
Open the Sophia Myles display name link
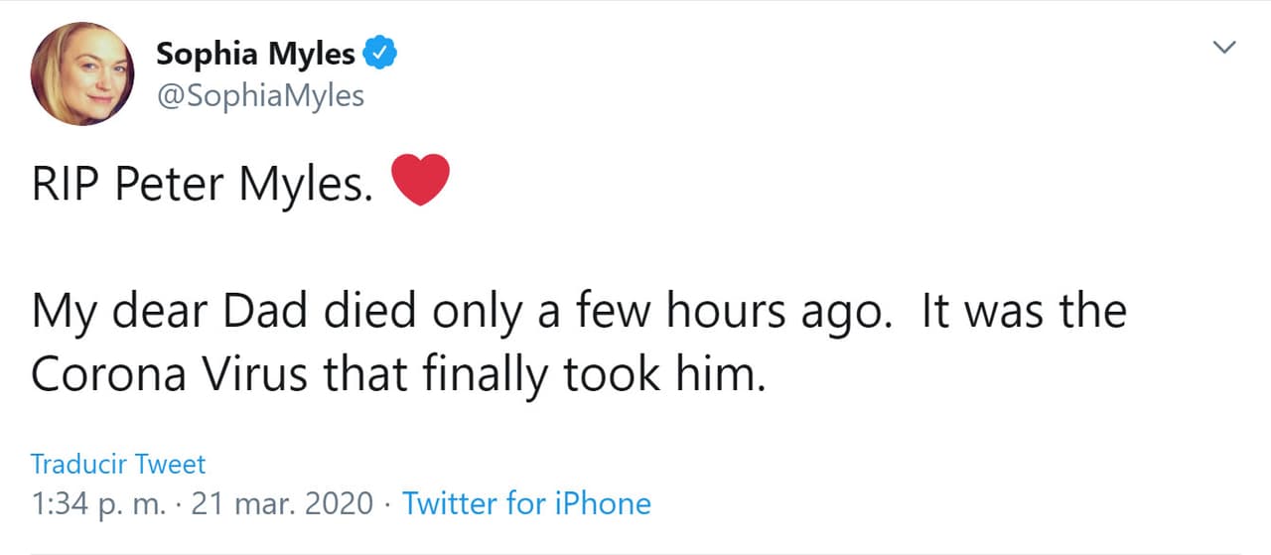click(255, 54)
